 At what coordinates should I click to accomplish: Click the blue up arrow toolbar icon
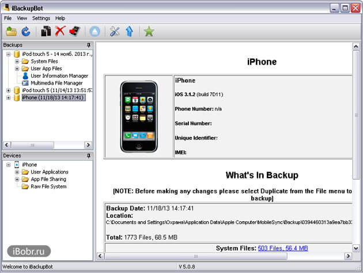click(129, 32)
